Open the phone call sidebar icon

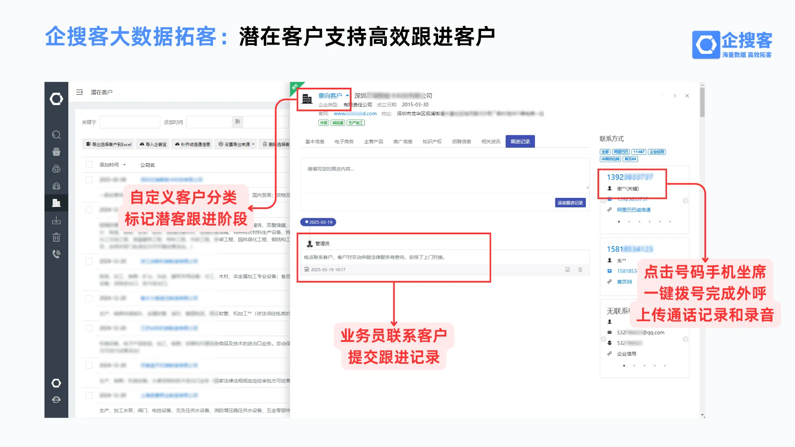click(x=56, y=254)
